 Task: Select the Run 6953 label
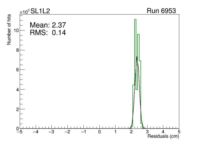click(x=161, y=11)
